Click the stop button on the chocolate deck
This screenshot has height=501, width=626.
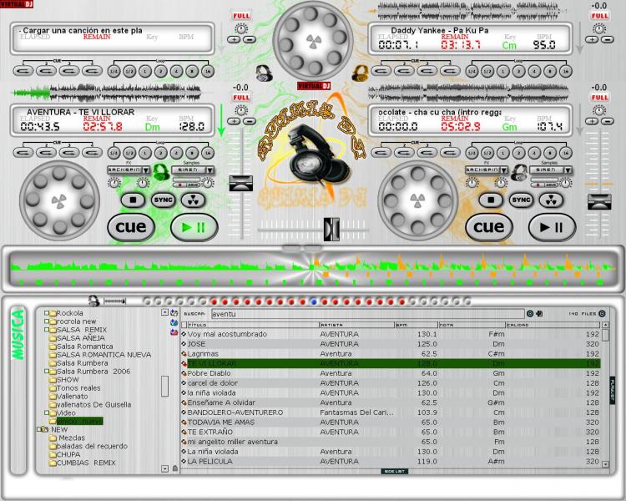(x=491, y=200)
